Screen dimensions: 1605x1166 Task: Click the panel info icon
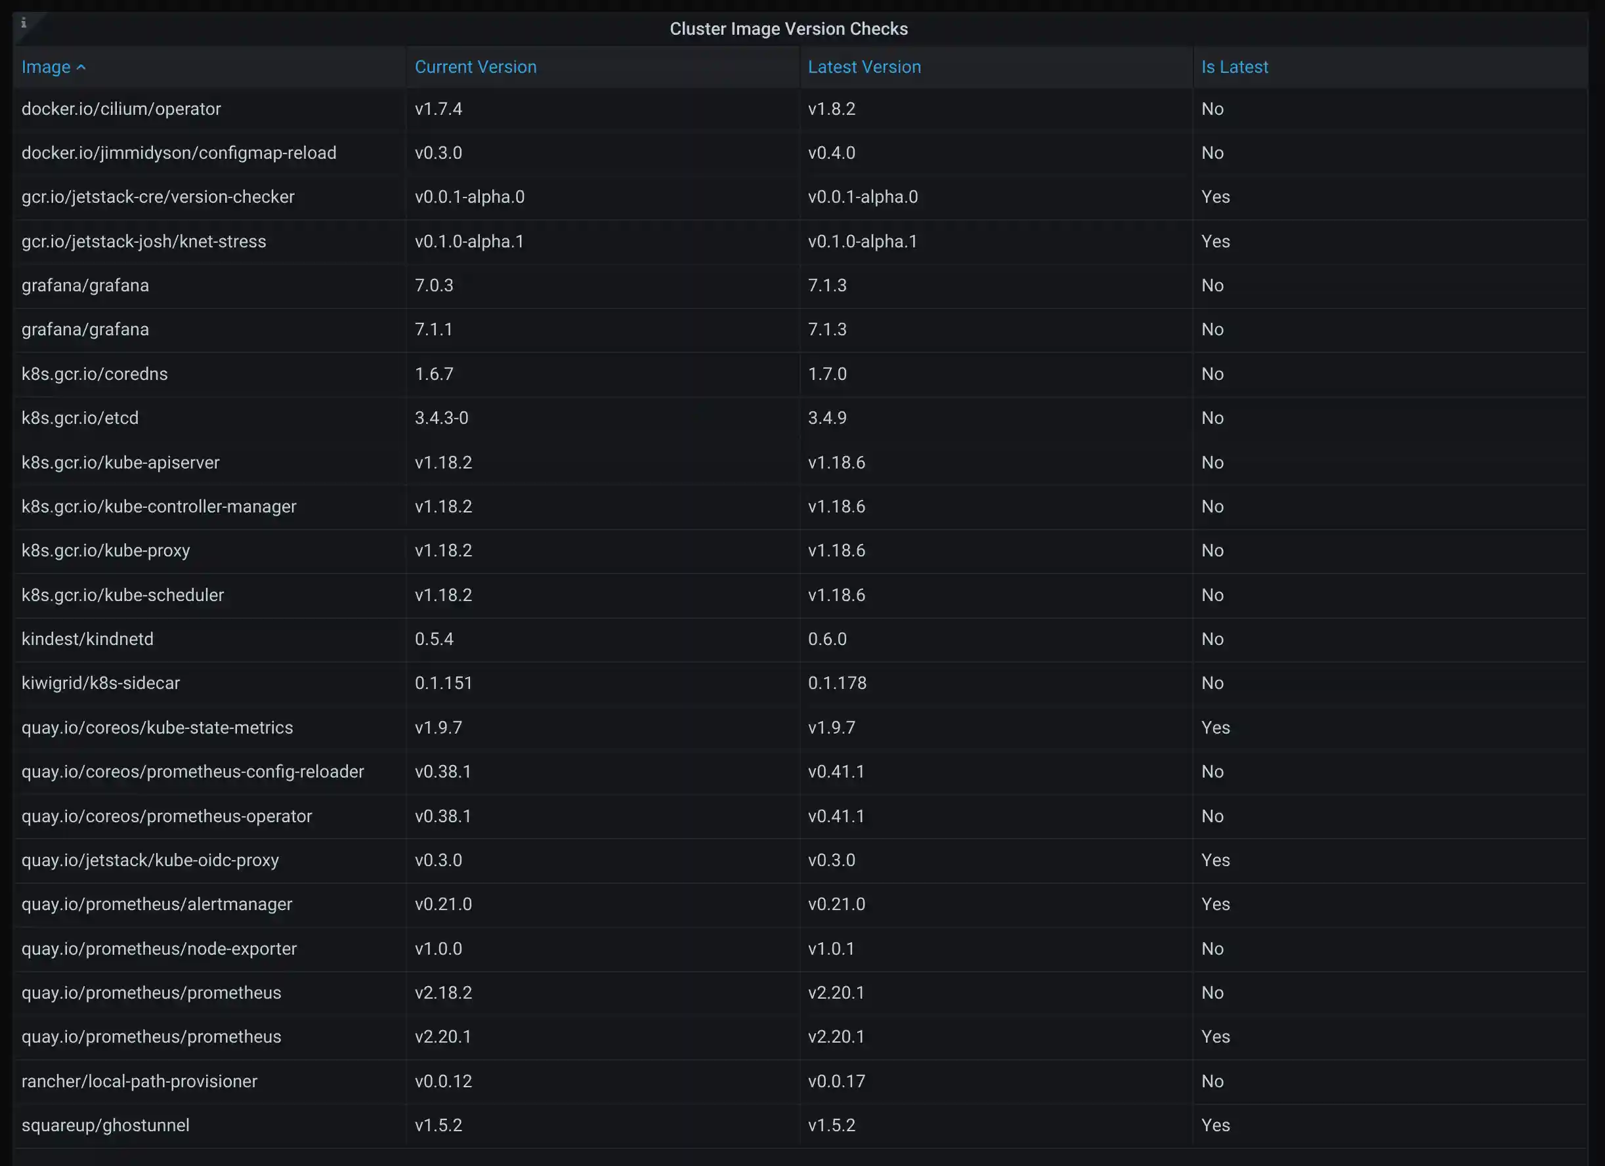coord(24,23)
